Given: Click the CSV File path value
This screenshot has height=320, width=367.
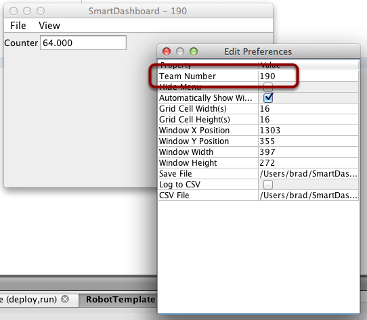Looking at the screenshot, I should click(x=309, y=196).
